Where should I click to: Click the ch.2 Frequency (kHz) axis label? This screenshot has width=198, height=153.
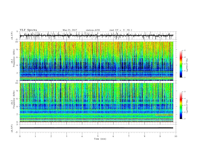(13, 99)
